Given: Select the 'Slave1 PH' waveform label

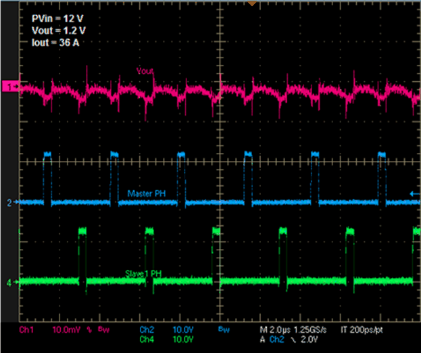Looking at the screenshot, I should (x=143, y=273).
